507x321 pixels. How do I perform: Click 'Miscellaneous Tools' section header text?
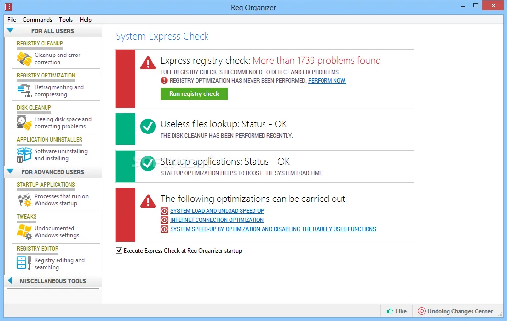[53, 281]
